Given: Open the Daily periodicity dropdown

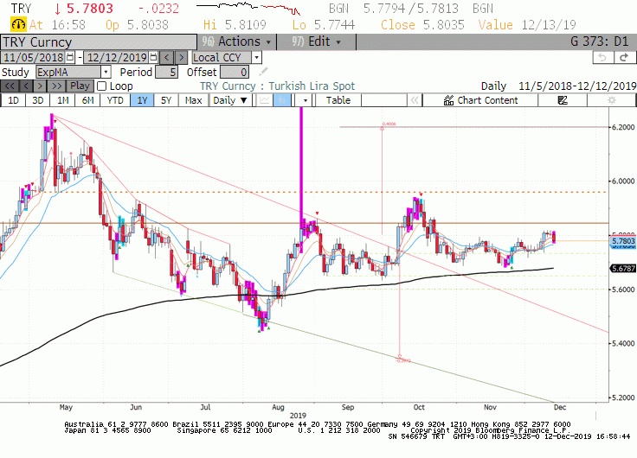Looking at the screenshot, I should click(230, 100).
